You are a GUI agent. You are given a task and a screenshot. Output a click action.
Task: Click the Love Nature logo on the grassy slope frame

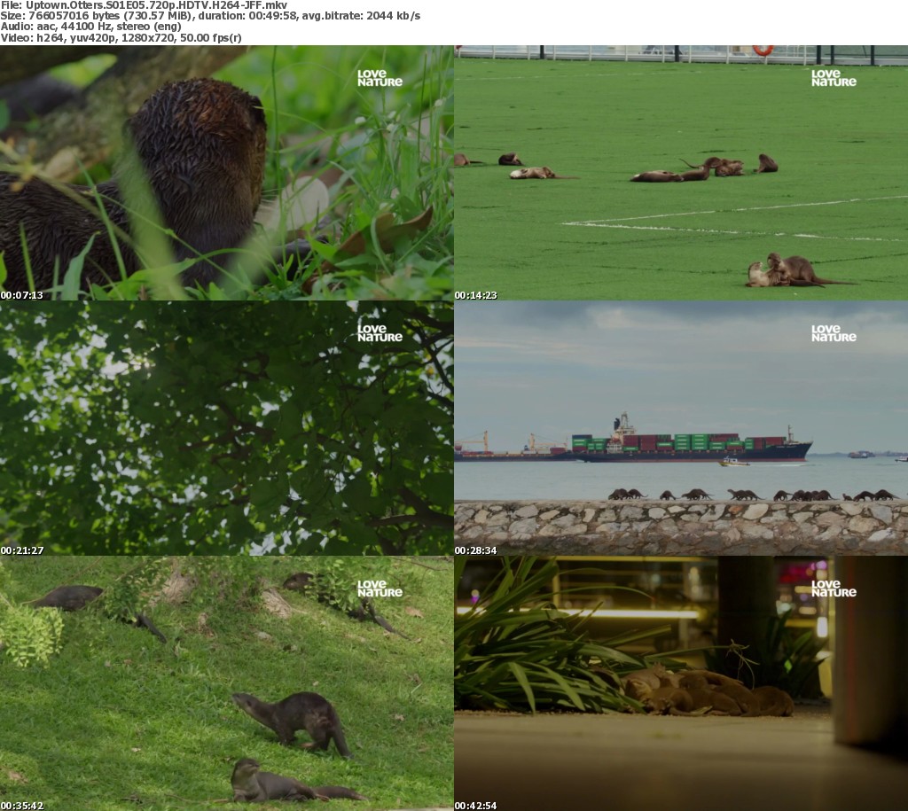380,588
